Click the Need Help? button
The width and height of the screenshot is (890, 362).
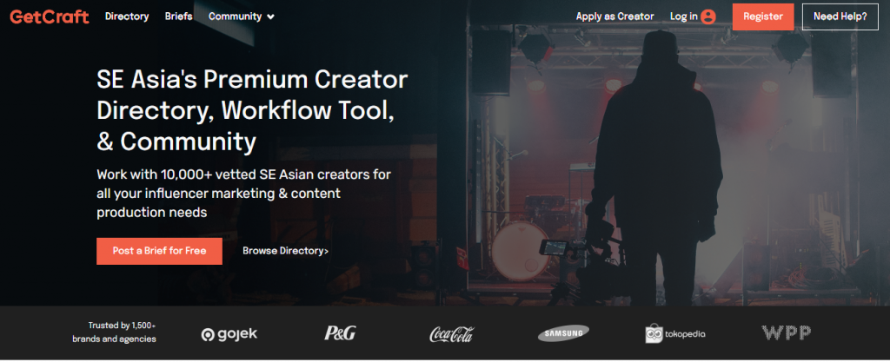[840, 17]
